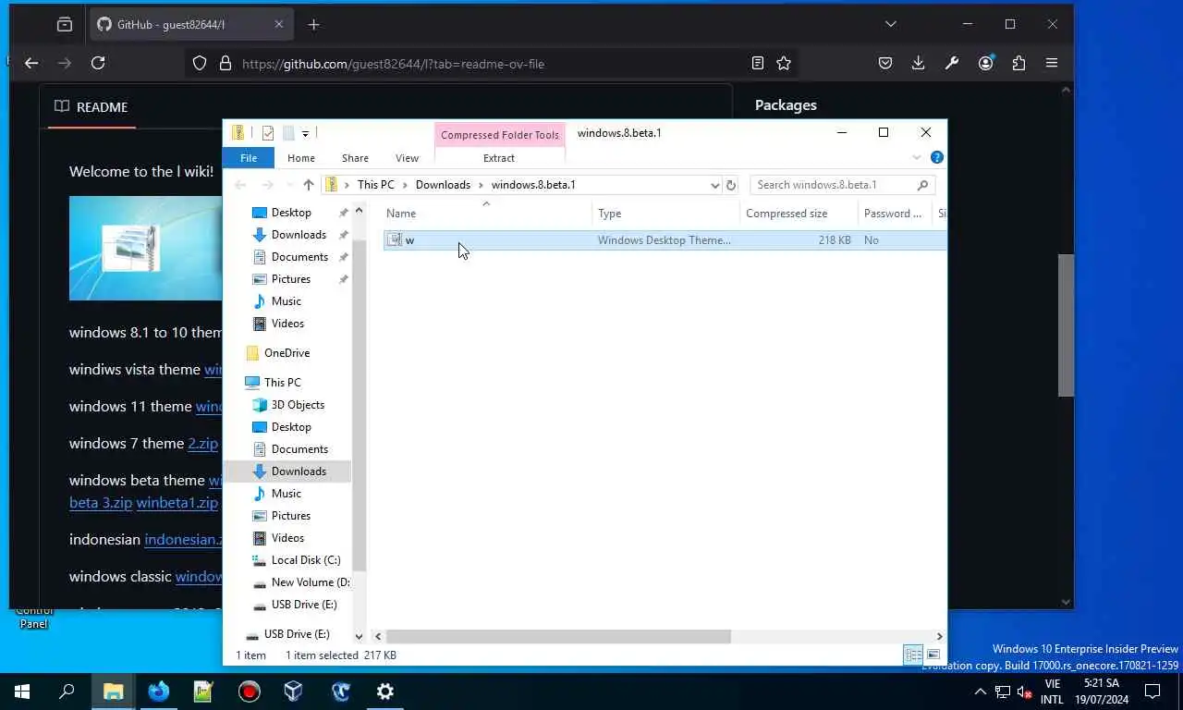This screenshot has width=1183, height=710.
Task: Open Firefox extensions puzzle icon
Action: click(1018, 63)
